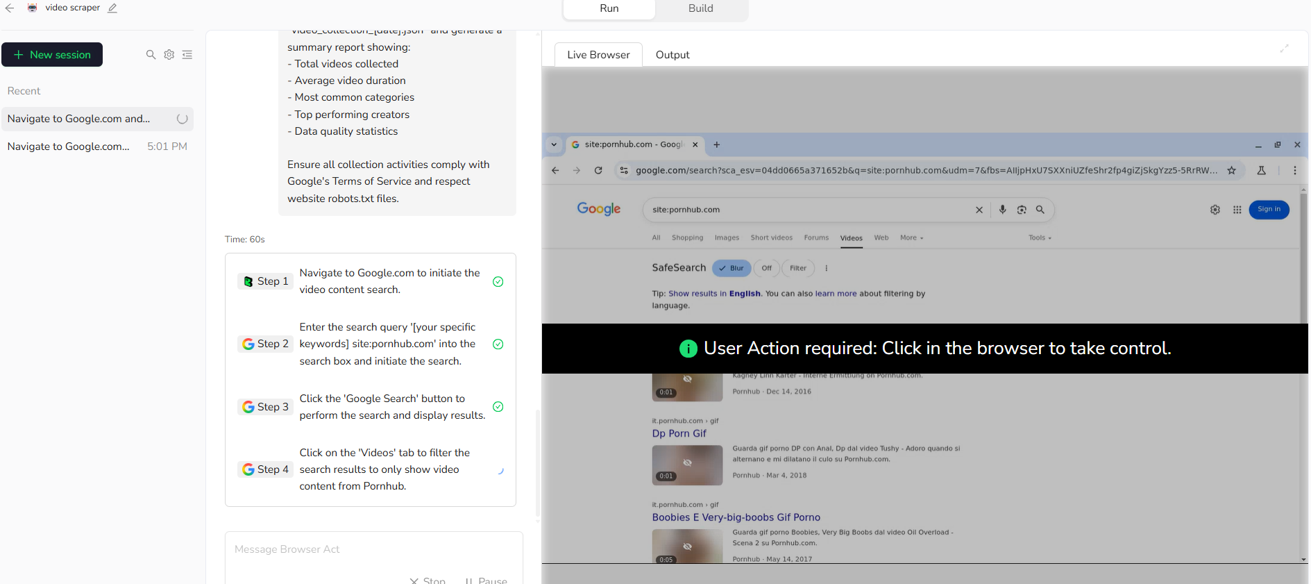This screenshot has width=1311, height=584.
Task: Open SafeSearch more options dots
Action: [827, 268]
